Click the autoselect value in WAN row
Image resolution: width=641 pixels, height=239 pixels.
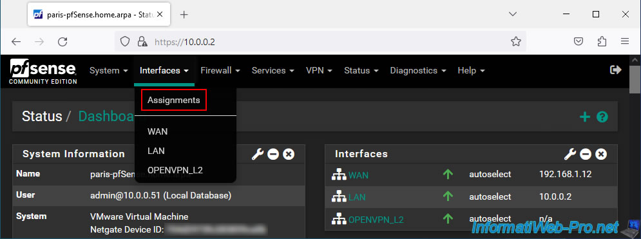pos(490,175)
